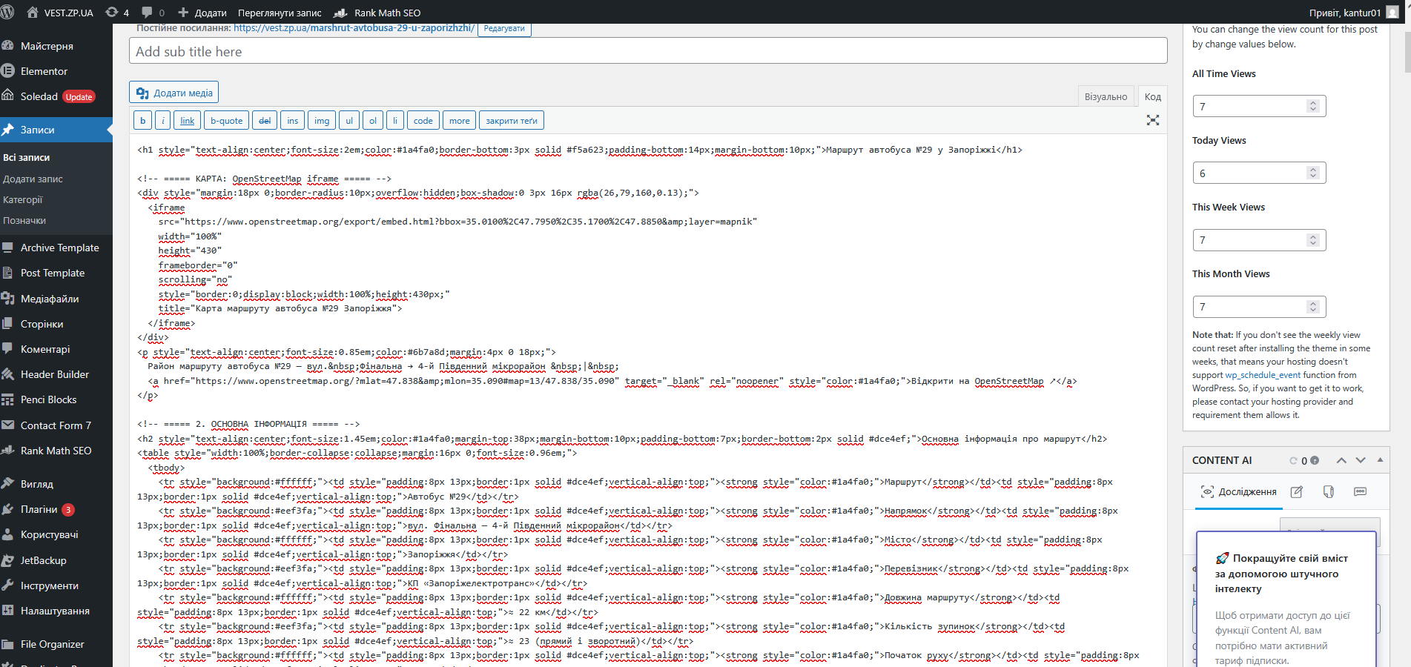This screenshot has height=667, width=1411.
Task: Click the b-quote quicktag button
Action: click(x=226, y=121)
